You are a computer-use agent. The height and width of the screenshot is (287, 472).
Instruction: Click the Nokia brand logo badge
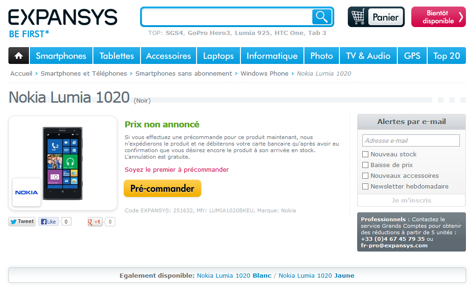pyautogui.click(x=27, y=192)
